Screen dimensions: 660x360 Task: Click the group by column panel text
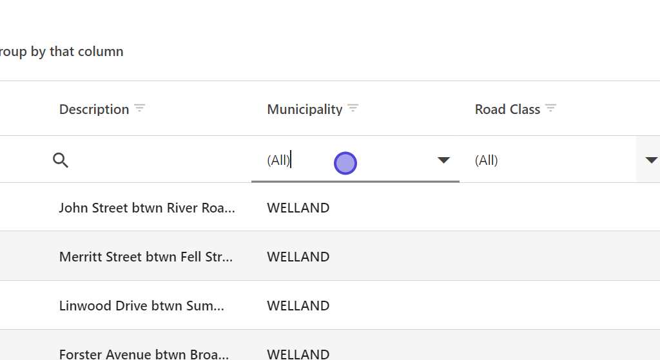point(62,52)
